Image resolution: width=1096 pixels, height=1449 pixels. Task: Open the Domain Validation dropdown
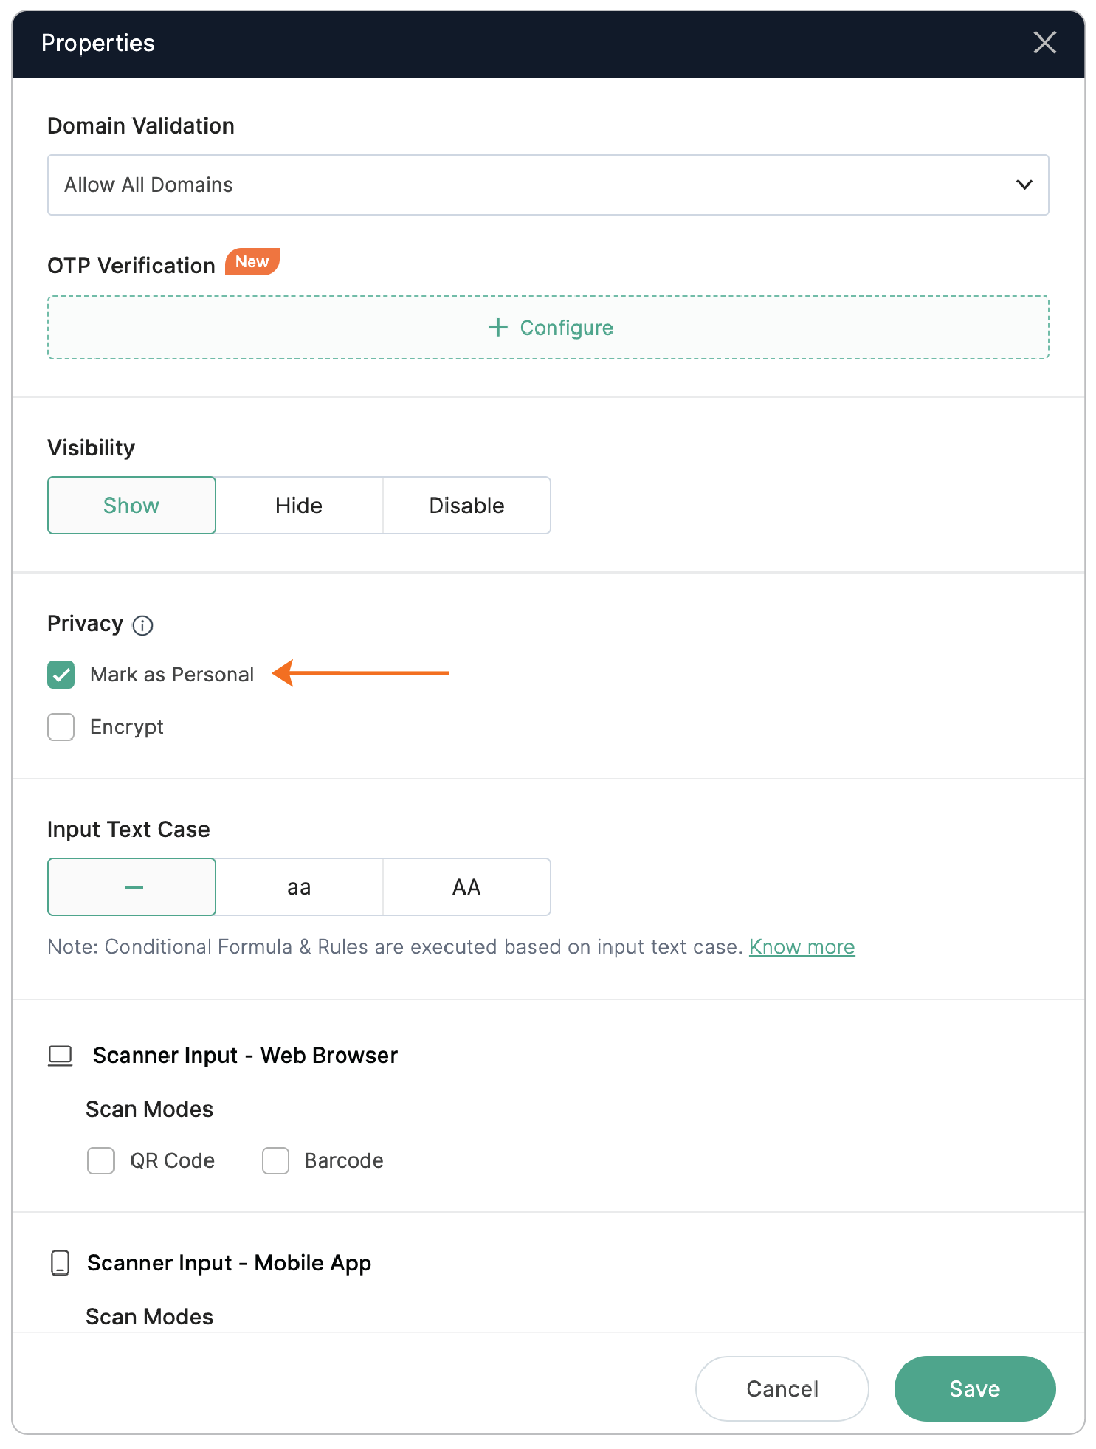(547, 185)
